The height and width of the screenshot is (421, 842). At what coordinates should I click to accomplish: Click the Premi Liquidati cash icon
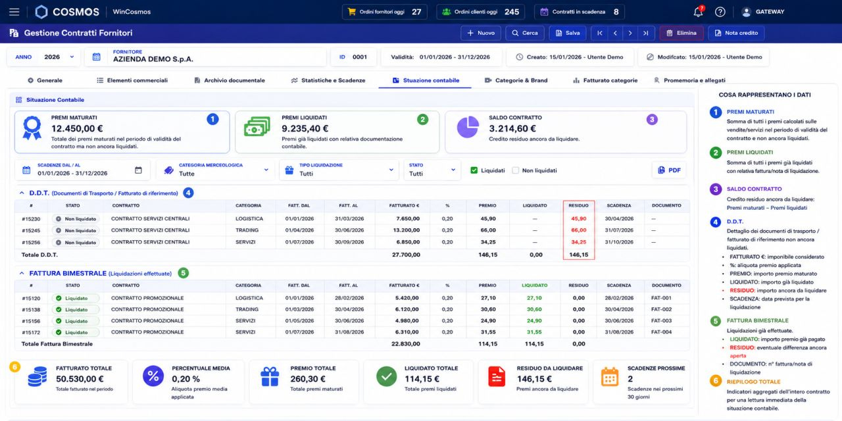[257, 127]
